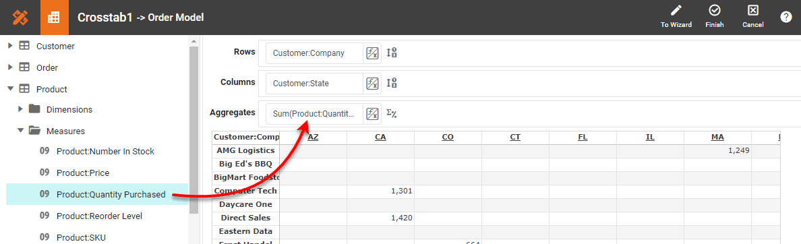The width and height of the screenshot is (801, 244).
Task: Click the CA column header
Action: [380, 138]
